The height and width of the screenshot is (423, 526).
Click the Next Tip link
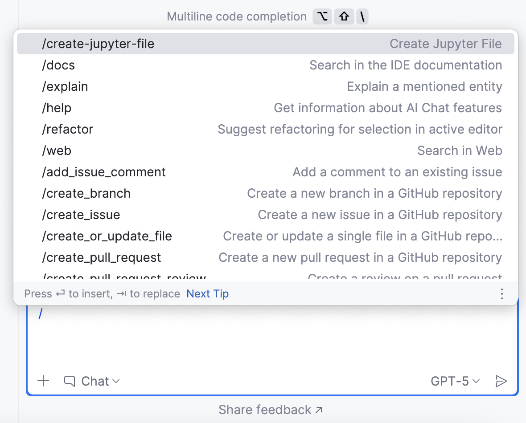[x=207, y=294]
